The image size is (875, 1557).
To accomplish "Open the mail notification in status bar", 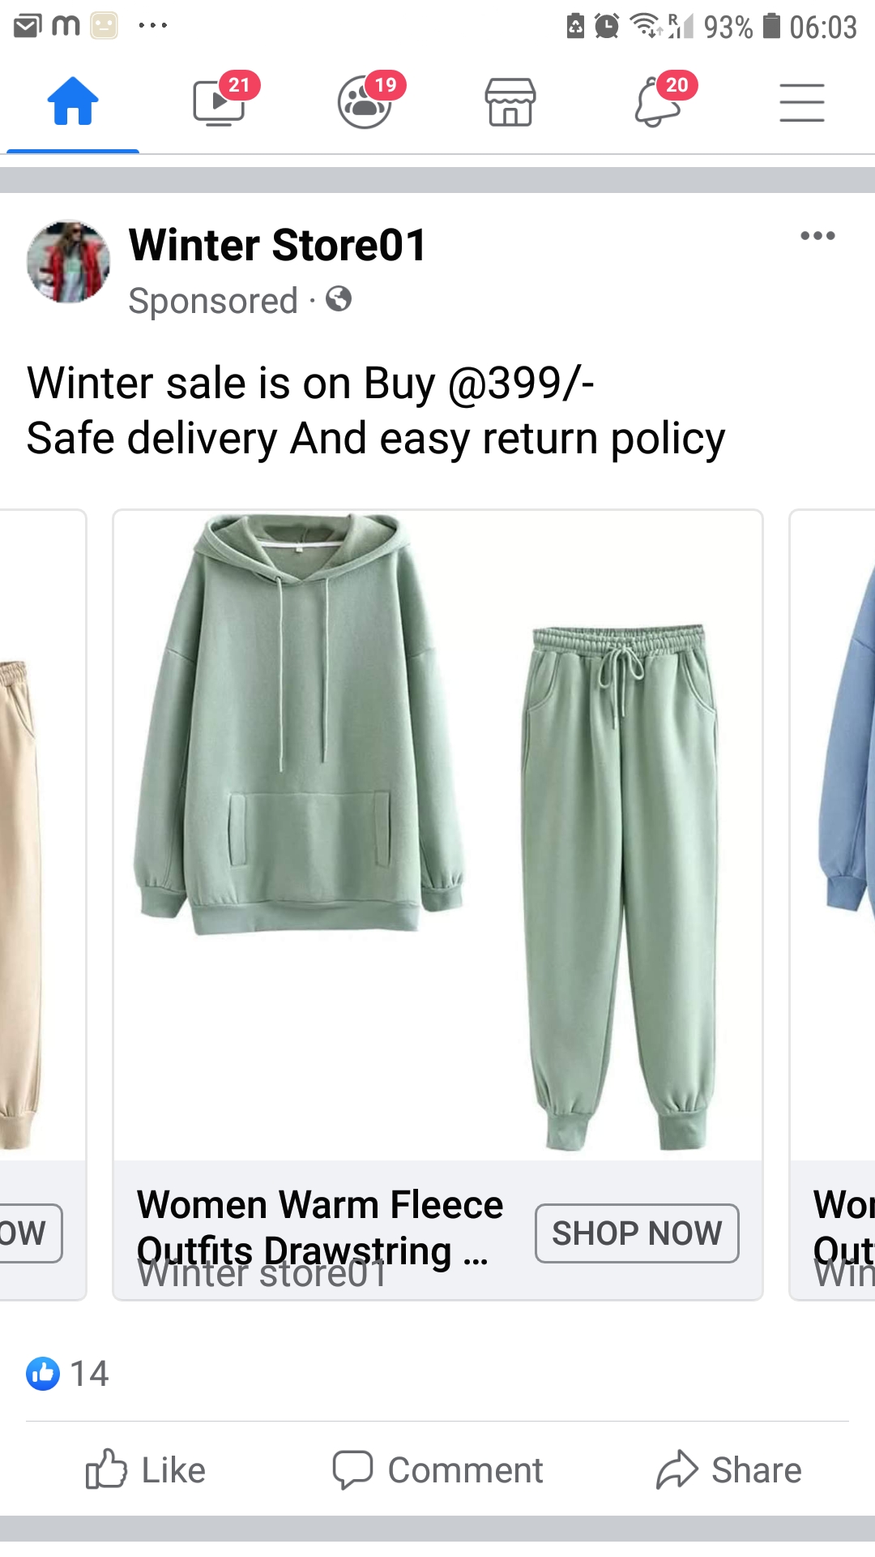I will click(x=28, y=27).
